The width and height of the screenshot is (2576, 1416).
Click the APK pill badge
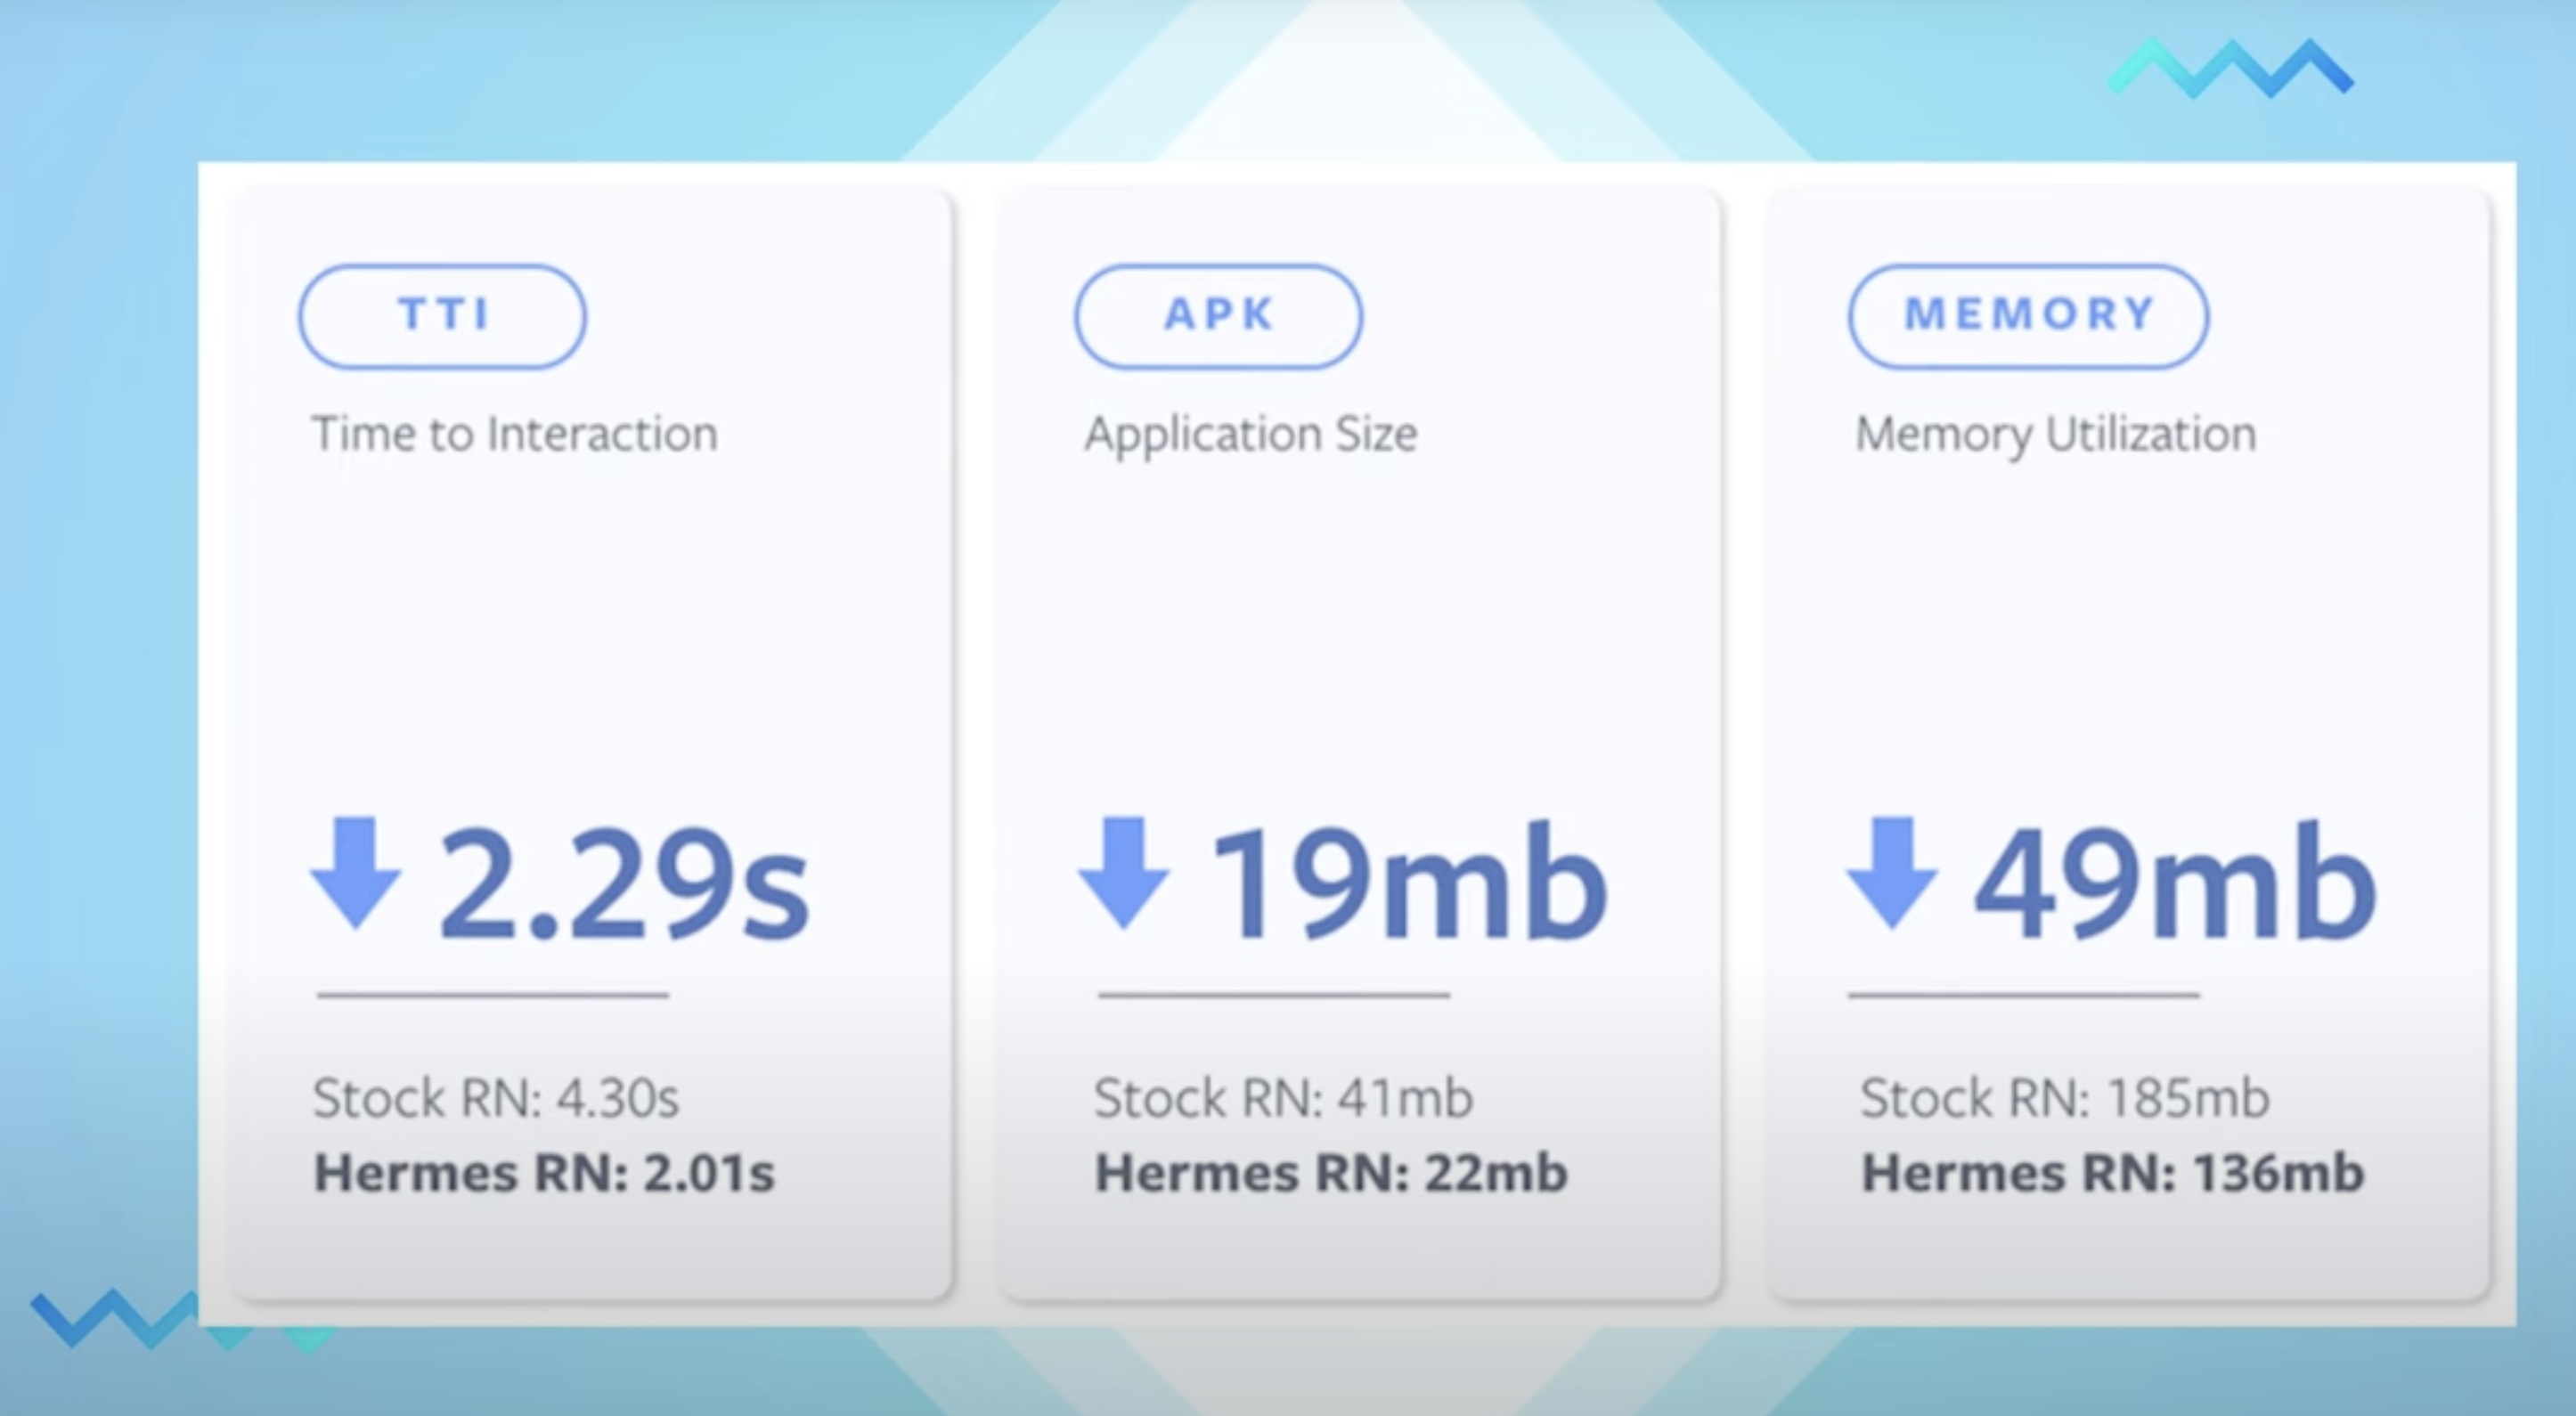click(x=1218, y=316)
